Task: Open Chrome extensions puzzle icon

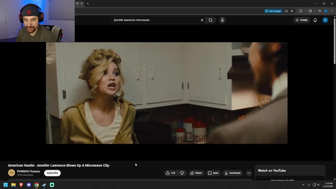Action: 301,11
